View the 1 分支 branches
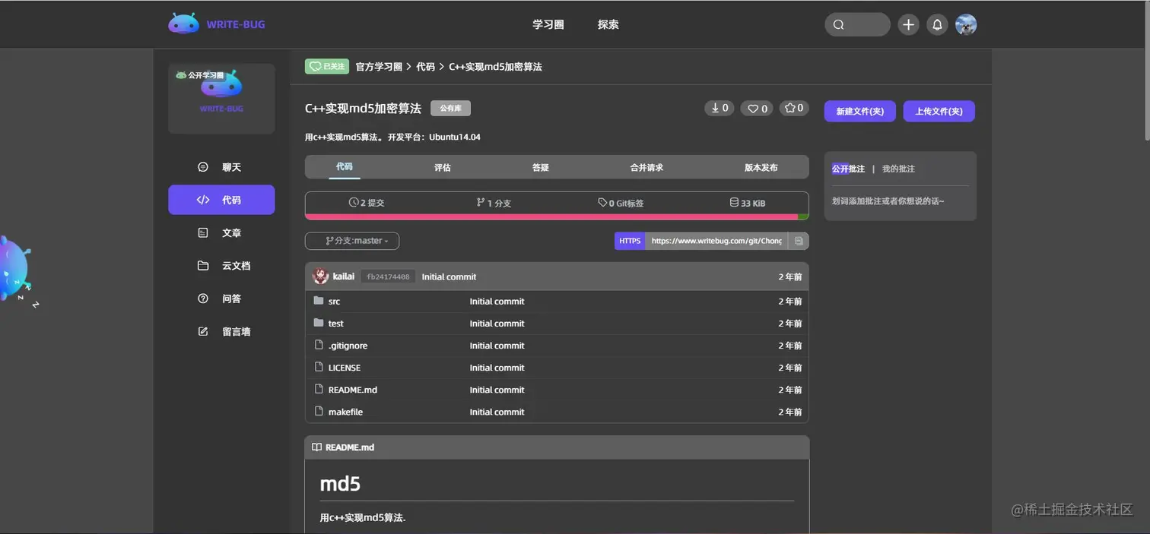Image resolution: width=1150 pixels, height=534 pixels. 494,203
